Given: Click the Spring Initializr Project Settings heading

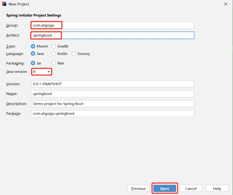Looking at the screenshot, I should [34, 15].
